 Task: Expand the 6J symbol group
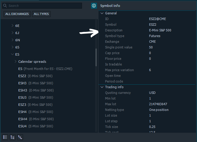coord(13,33)
